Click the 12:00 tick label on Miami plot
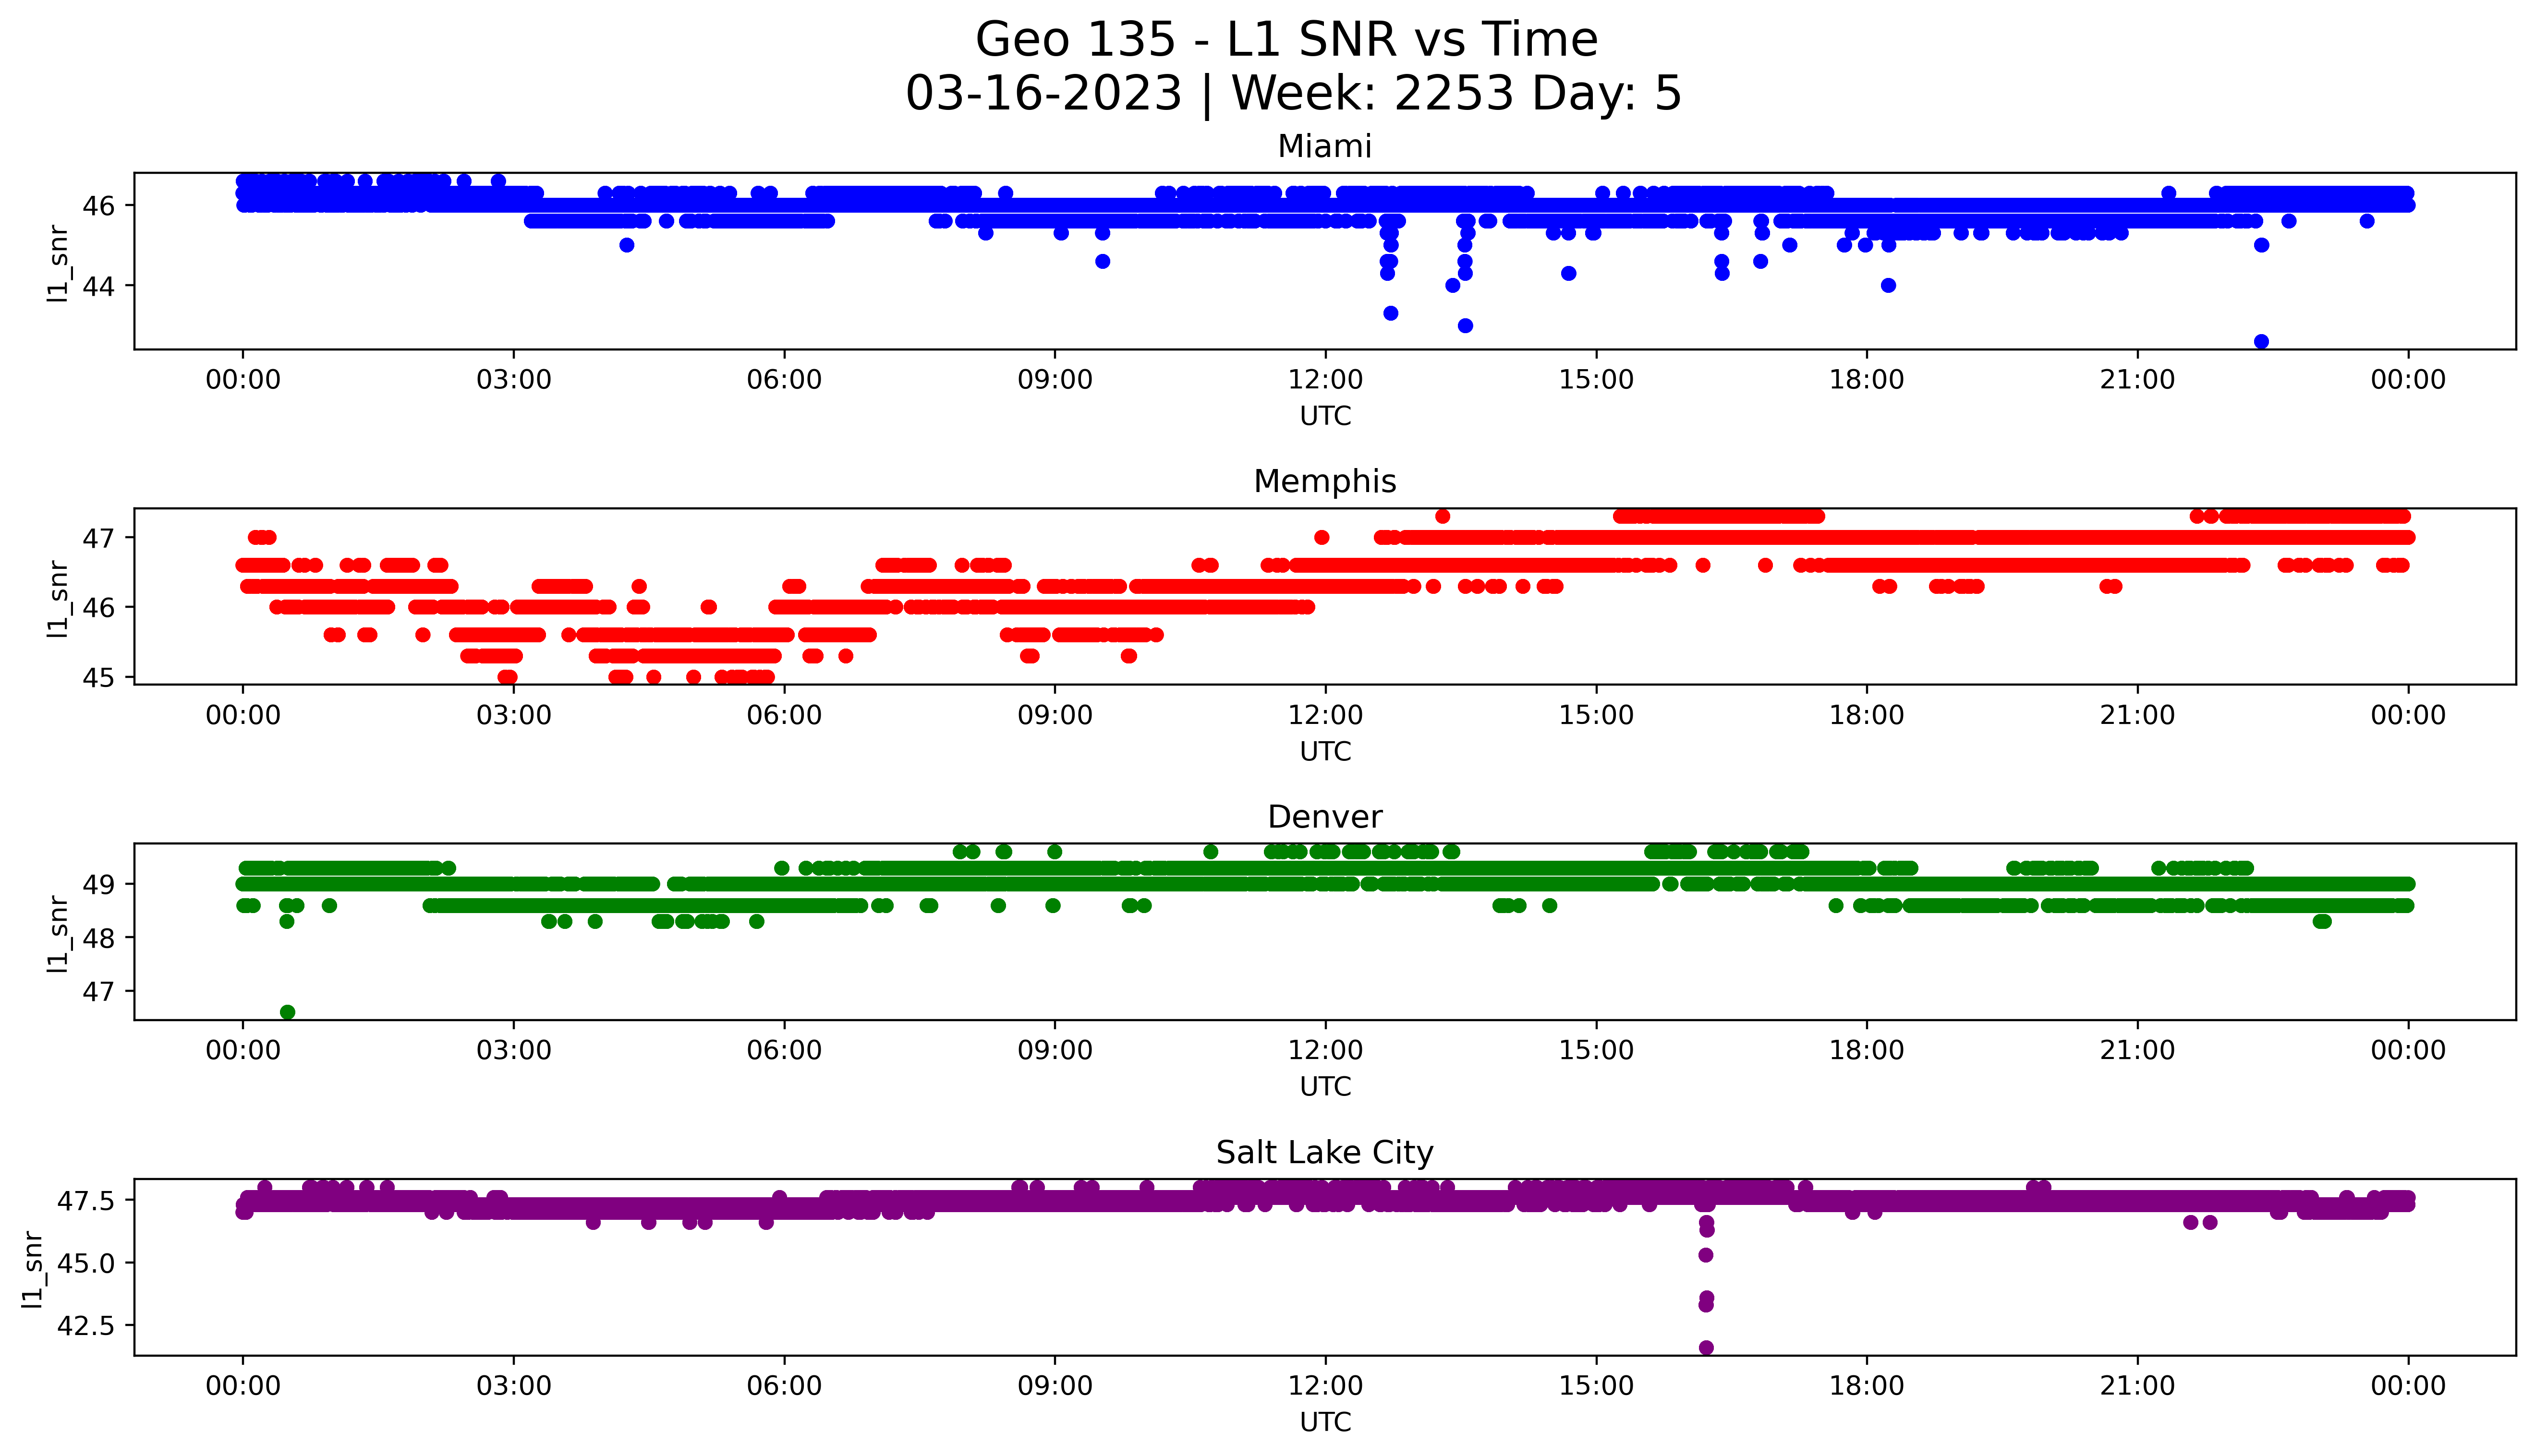 click(x=1326, y=380)
